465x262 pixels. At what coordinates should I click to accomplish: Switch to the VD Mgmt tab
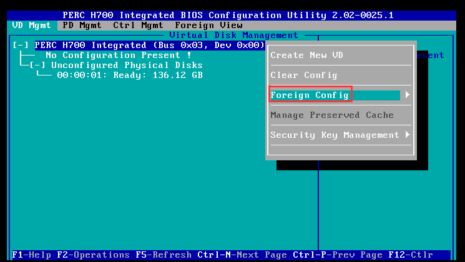(31, 26)
